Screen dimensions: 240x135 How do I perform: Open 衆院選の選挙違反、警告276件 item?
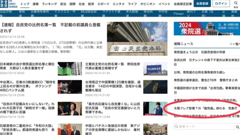point(206,80)
